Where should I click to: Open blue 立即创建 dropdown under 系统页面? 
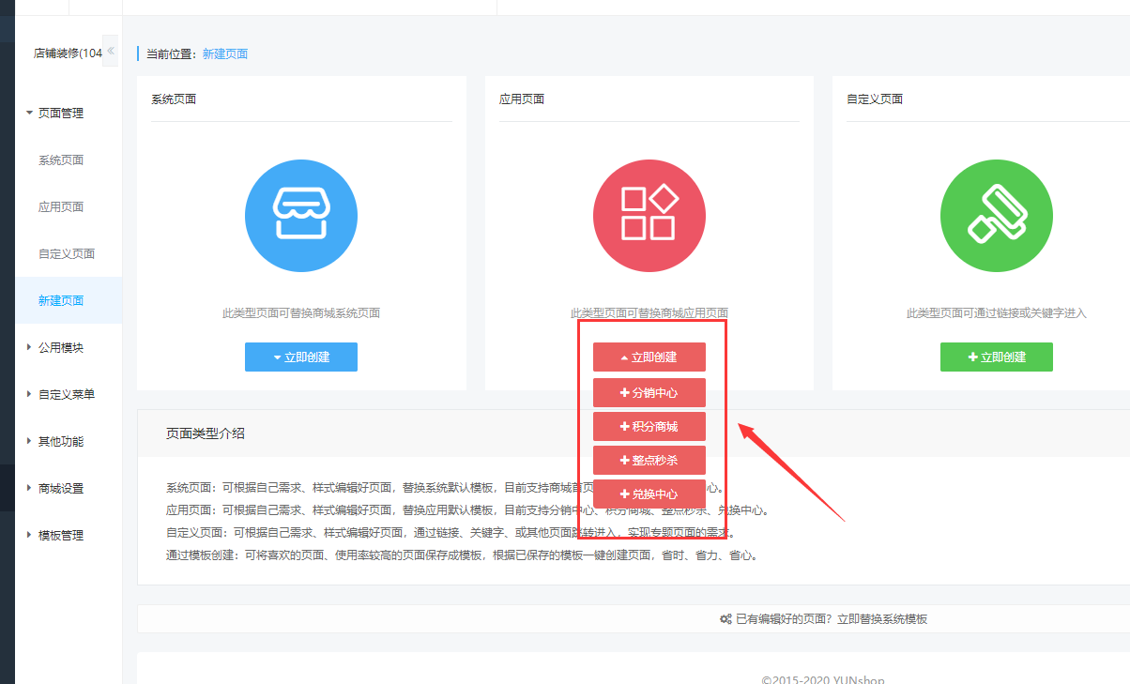coord(301,357)
